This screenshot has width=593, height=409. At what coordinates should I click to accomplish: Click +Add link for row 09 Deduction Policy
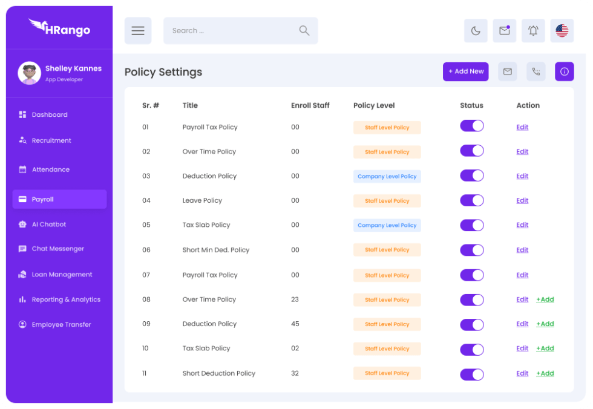point(545,324)
